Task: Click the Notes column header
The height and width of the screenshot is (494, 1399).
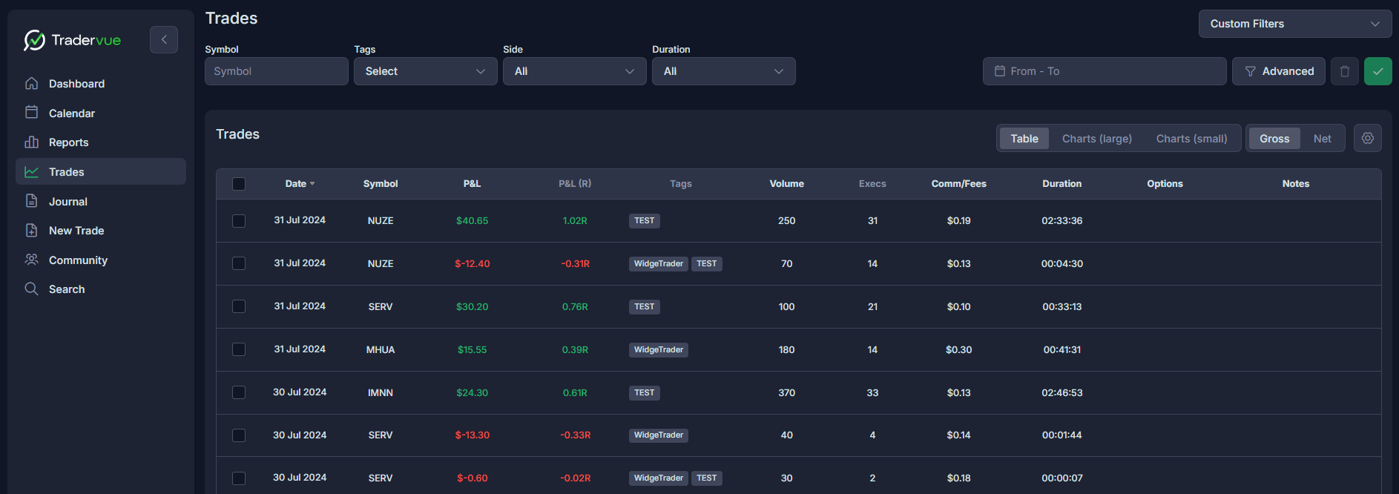Action: click(1295, 184)
